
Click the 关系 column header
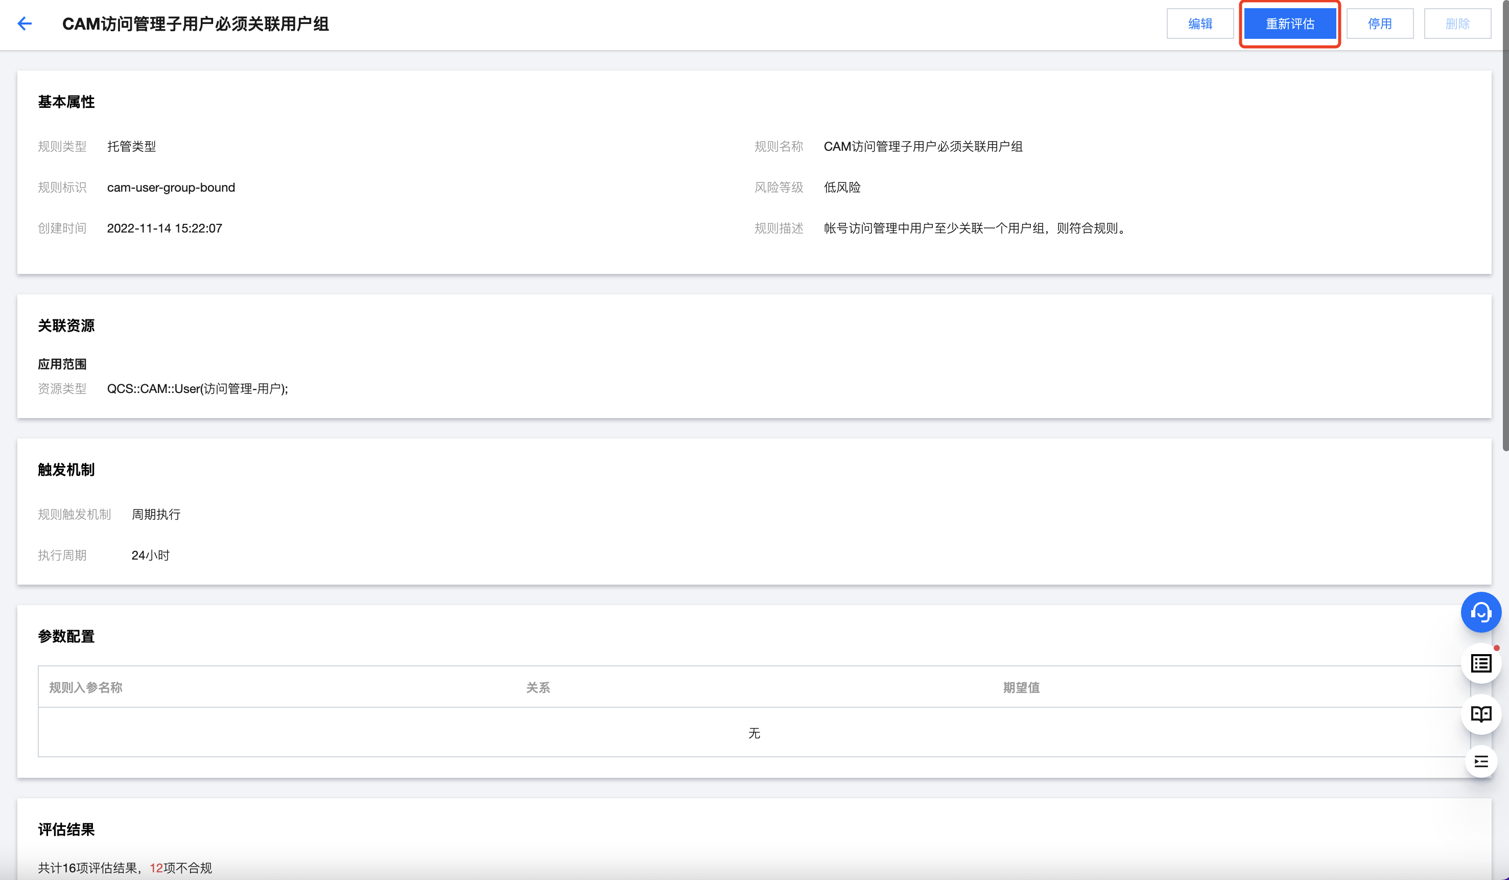(538, 687)
